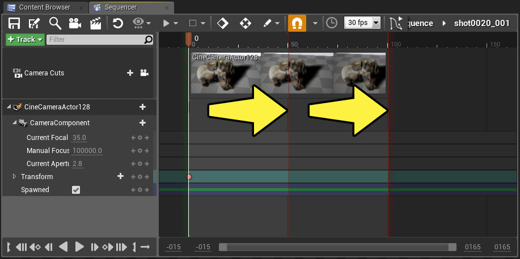
Task: Click the magnifying glass Find in Content Browser icon
Action: (x=55, y=23)
